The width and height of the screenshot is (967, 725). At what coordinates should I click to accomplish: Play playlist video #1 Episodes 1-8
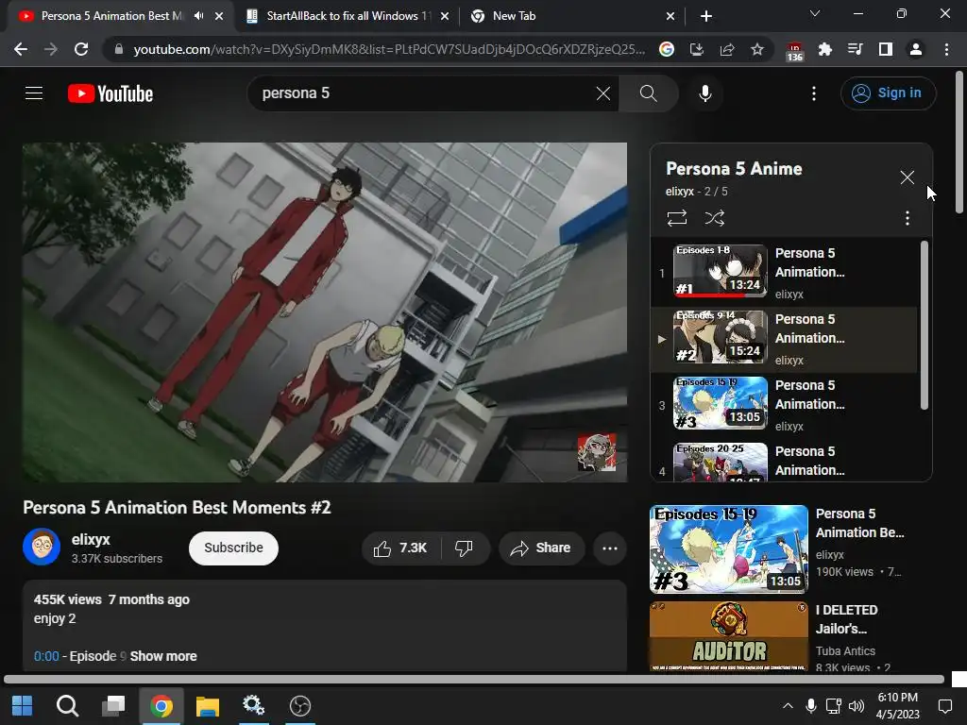720,271
